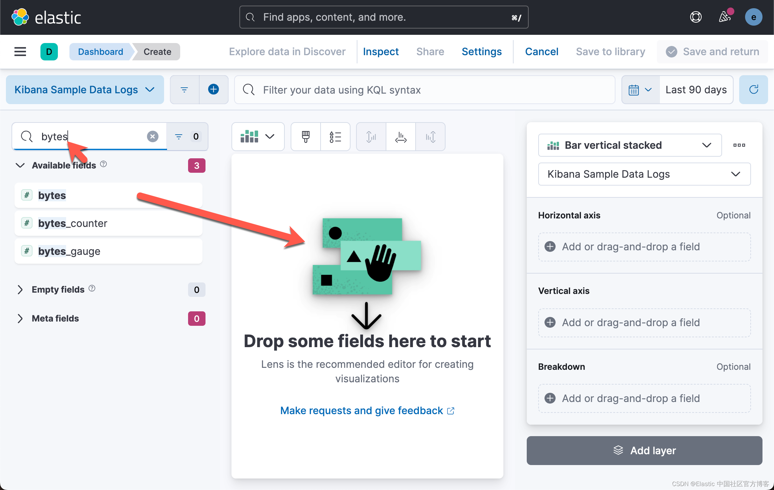Open the left axis settings icon
The image size is (774, 490).
(x=371, y=137)
